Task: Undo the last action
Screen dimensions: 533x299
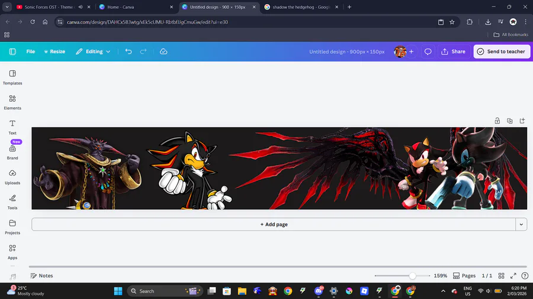Action: tap(129, 51)
